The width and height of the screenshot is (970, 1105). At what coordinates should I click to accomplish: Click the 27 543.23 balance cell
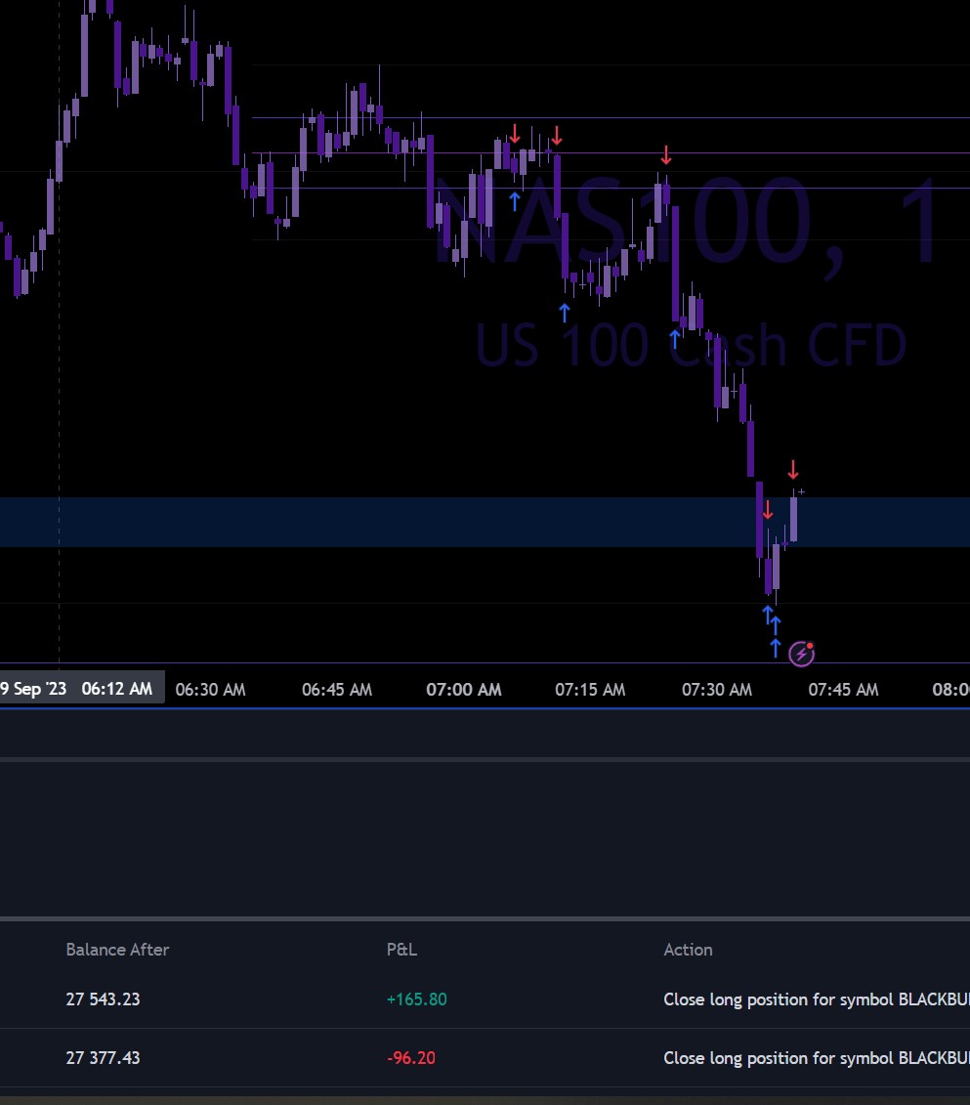(x=103, y=999)
